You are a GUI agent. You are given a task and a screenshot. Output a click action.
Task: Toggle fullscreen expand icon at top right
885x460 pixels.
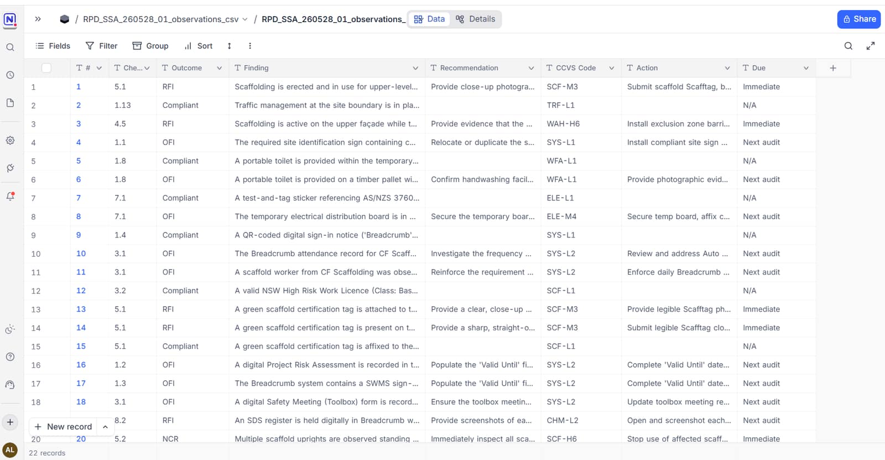[x=871, y=46]
